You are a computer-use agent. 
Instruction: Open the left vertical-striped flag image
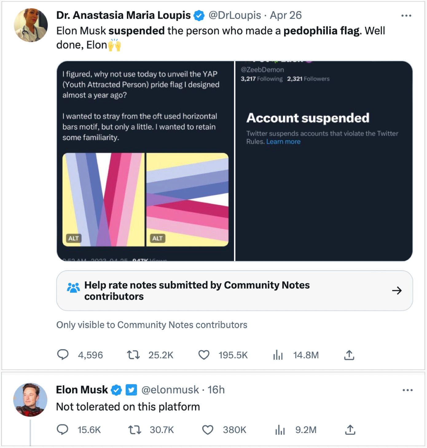[104, 200]
